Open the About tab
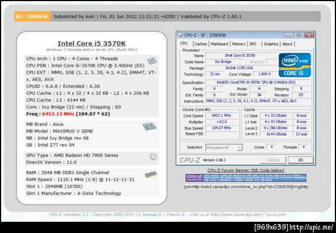This screenshot has width=336, height=233. pos(287,44)
